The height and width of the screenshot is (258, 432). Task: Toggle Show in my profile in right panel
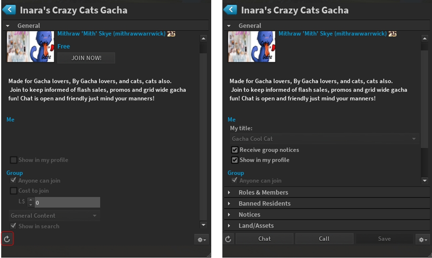(235, 160)
